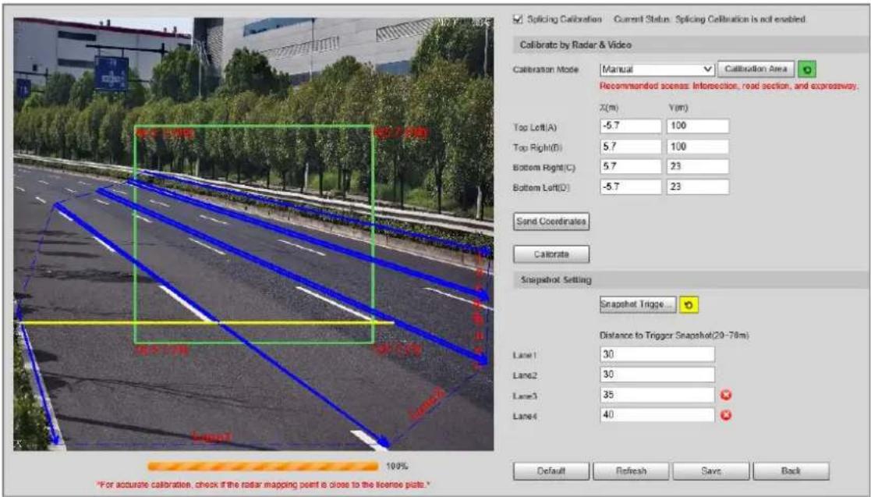Click the Snapshot Trigger button
The width and height of the screenshot is (871, 497).
[x=638, y=304]
